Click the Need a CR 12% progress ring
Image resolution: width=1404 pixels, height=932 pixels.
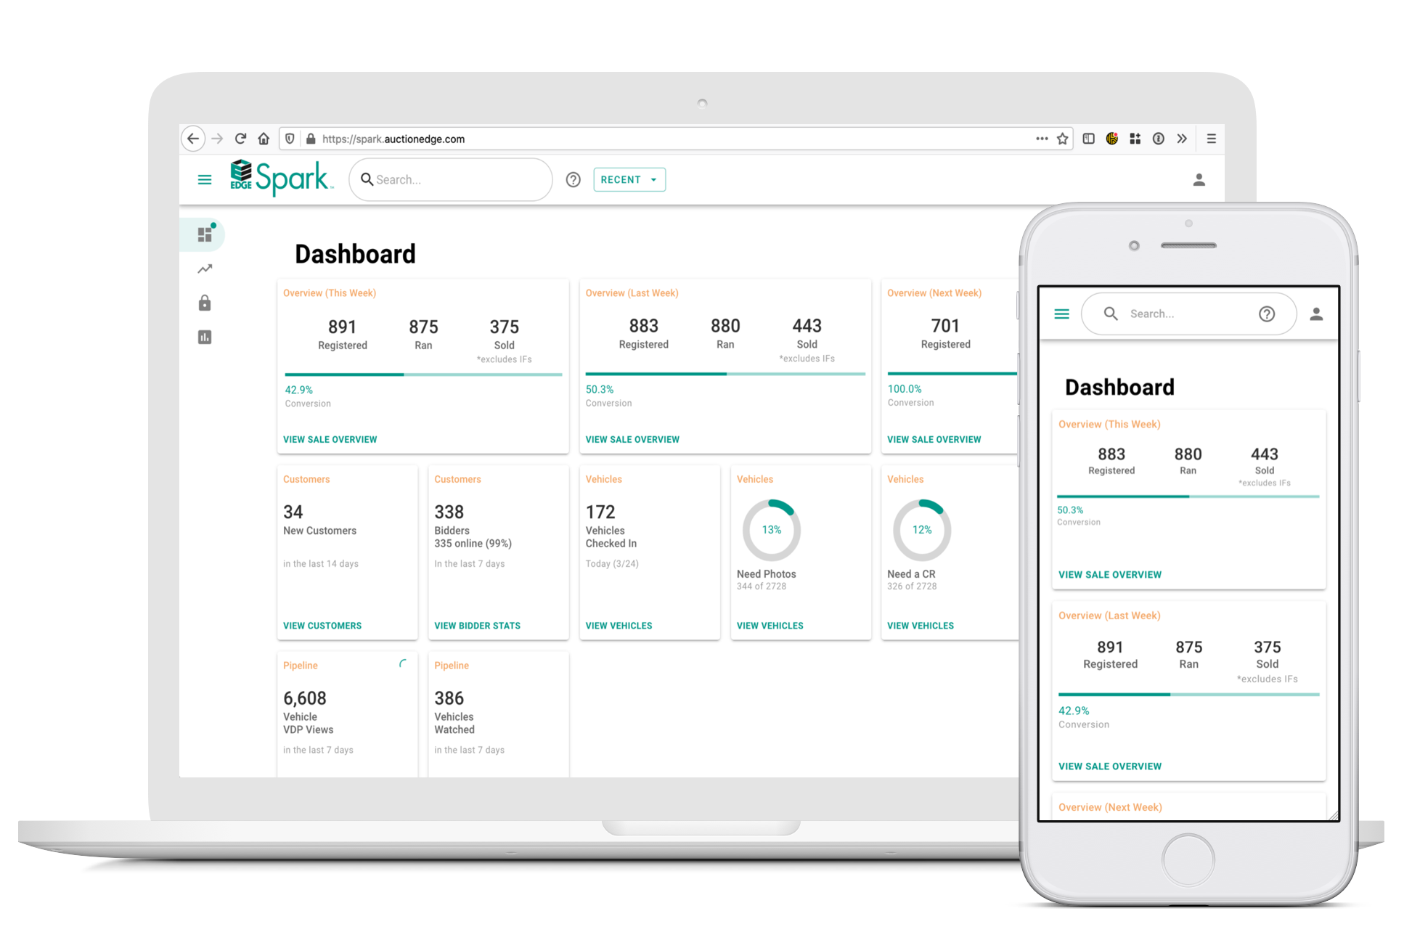pos(922,529)
